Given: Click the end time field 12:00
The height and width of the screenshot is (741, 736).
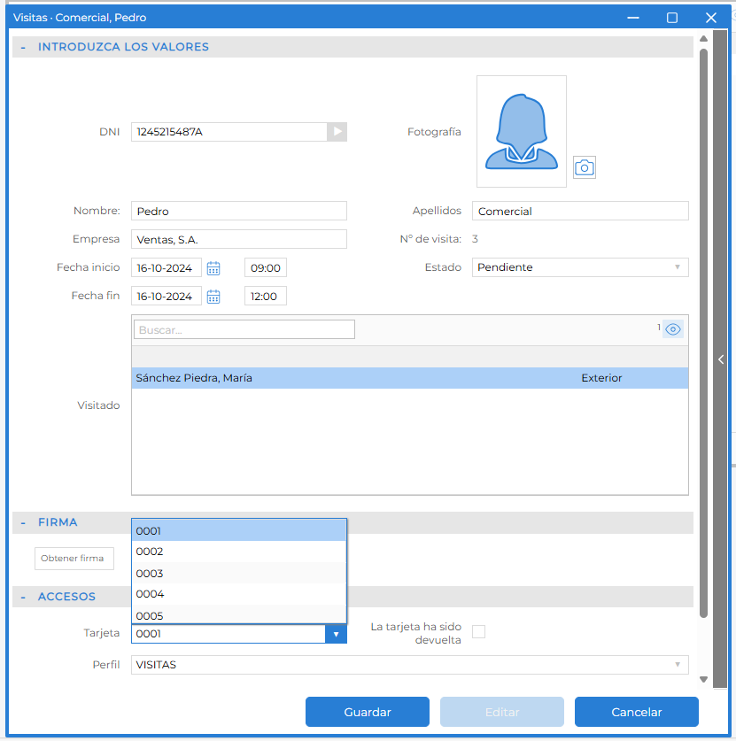Looking at the screenshot, I should coord(266,296).
